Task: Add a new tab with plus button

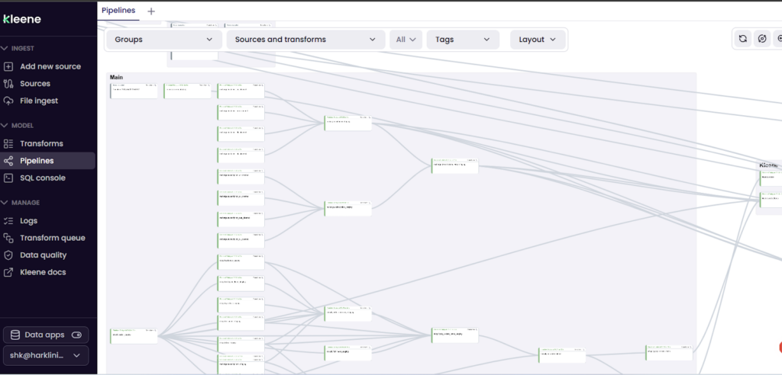Action: [150, 11]
